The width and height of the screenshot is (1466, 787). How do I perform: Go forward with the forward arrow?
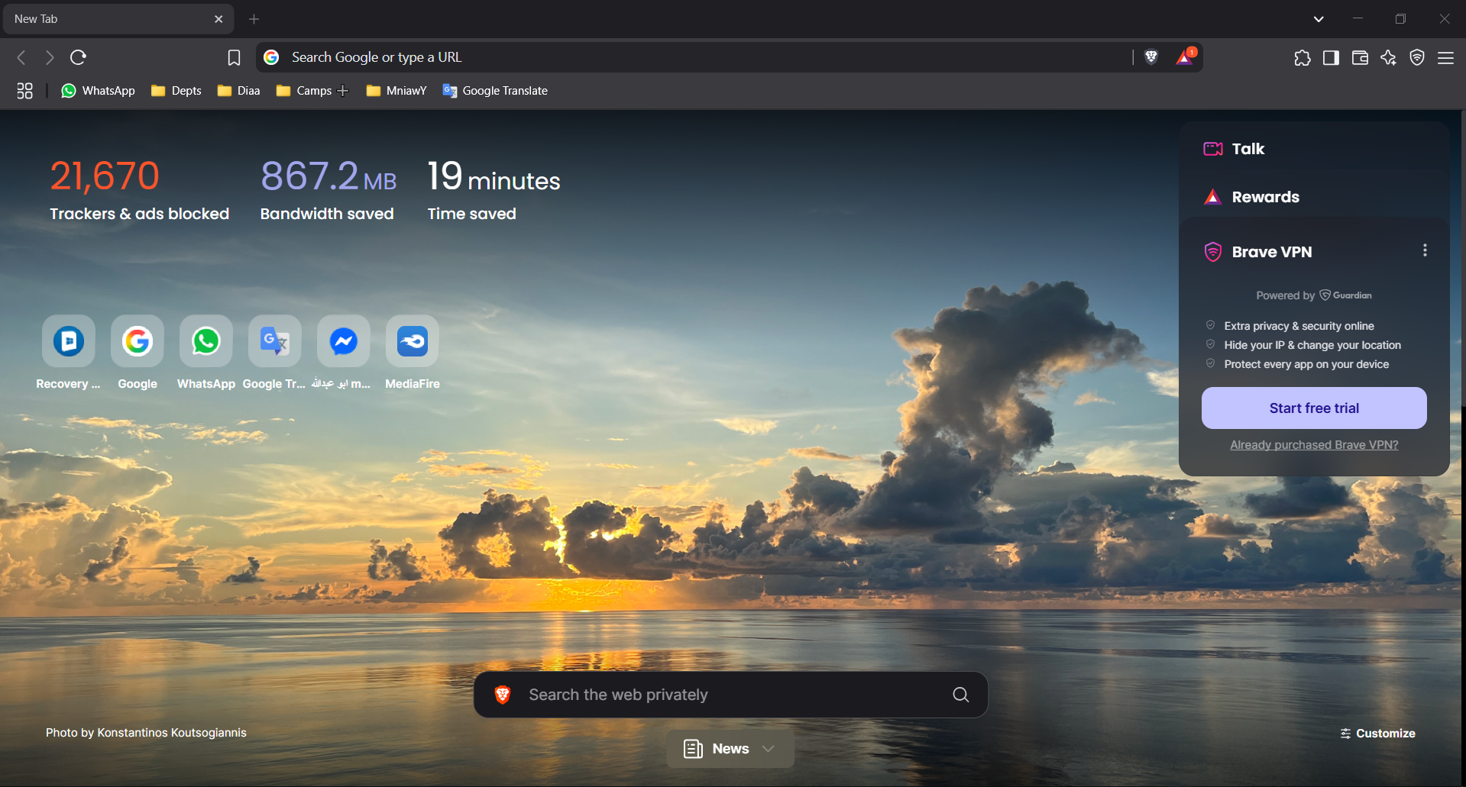coord(50,57)
